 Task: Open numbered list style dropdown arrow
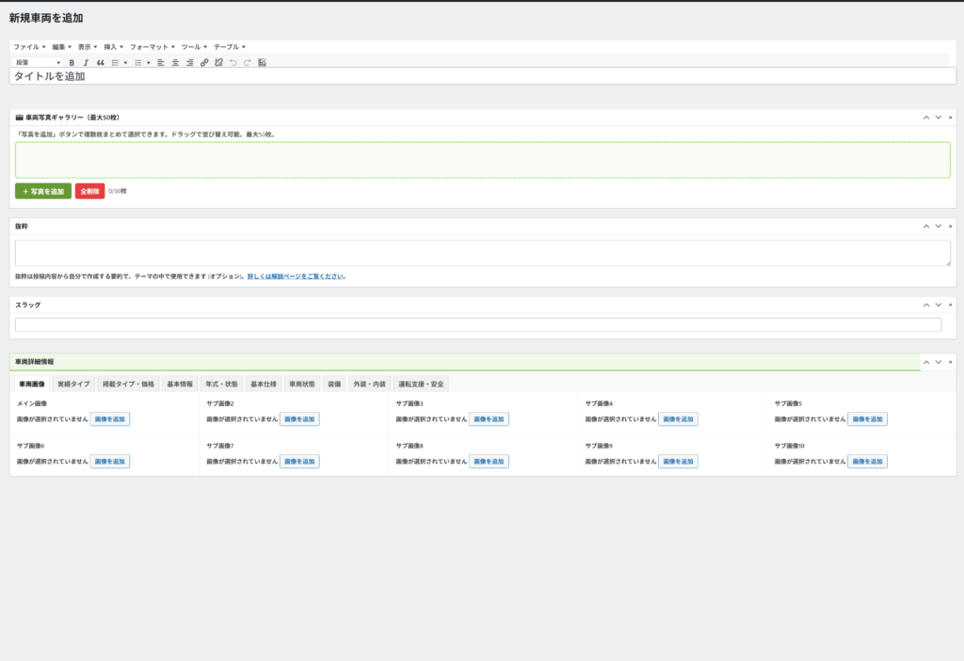click(x=148, y=63)
